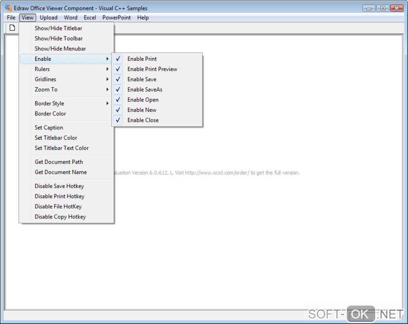
Task: Choose Border Color from View menu
Action: [66, 114]
